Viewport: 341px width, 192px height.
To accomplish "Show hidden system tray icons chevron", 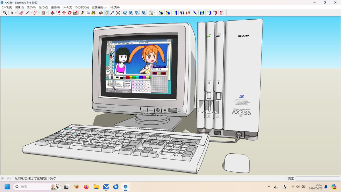I will [269, 187].
